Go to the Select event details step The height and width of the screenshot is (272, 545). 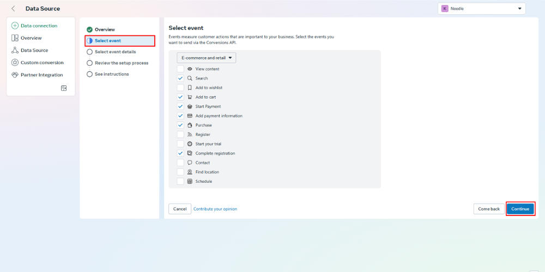pyautogui.click(x=115, y=52)
